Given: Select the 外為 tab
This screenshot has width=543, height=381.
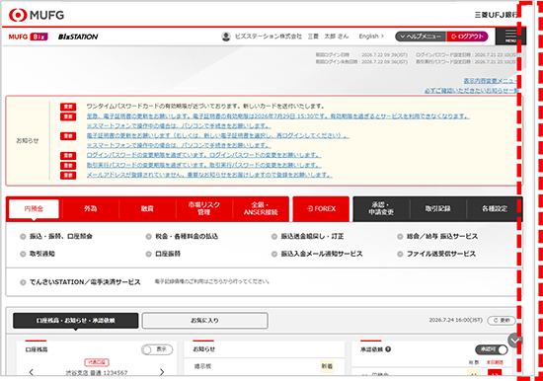Looking at the screenshot, I should (91, 208).
